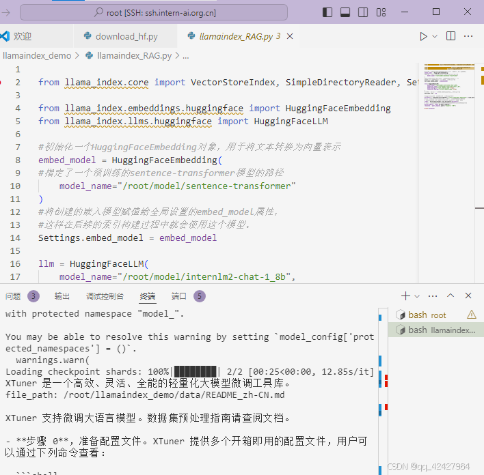Click the code minimap overview
This screenshot has height=475, width=484.
coord(449,86)
